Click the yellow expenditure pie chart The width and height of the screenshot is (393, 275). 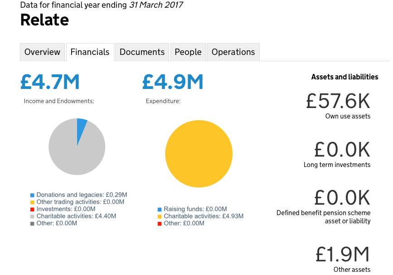[199, 154]
